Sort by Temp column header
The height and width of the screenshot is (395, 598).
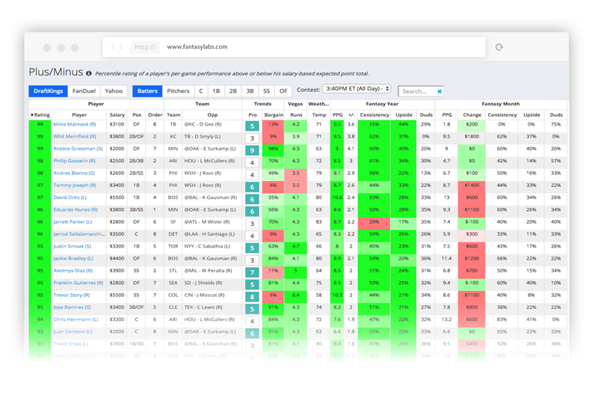click(x=319, y=115)
